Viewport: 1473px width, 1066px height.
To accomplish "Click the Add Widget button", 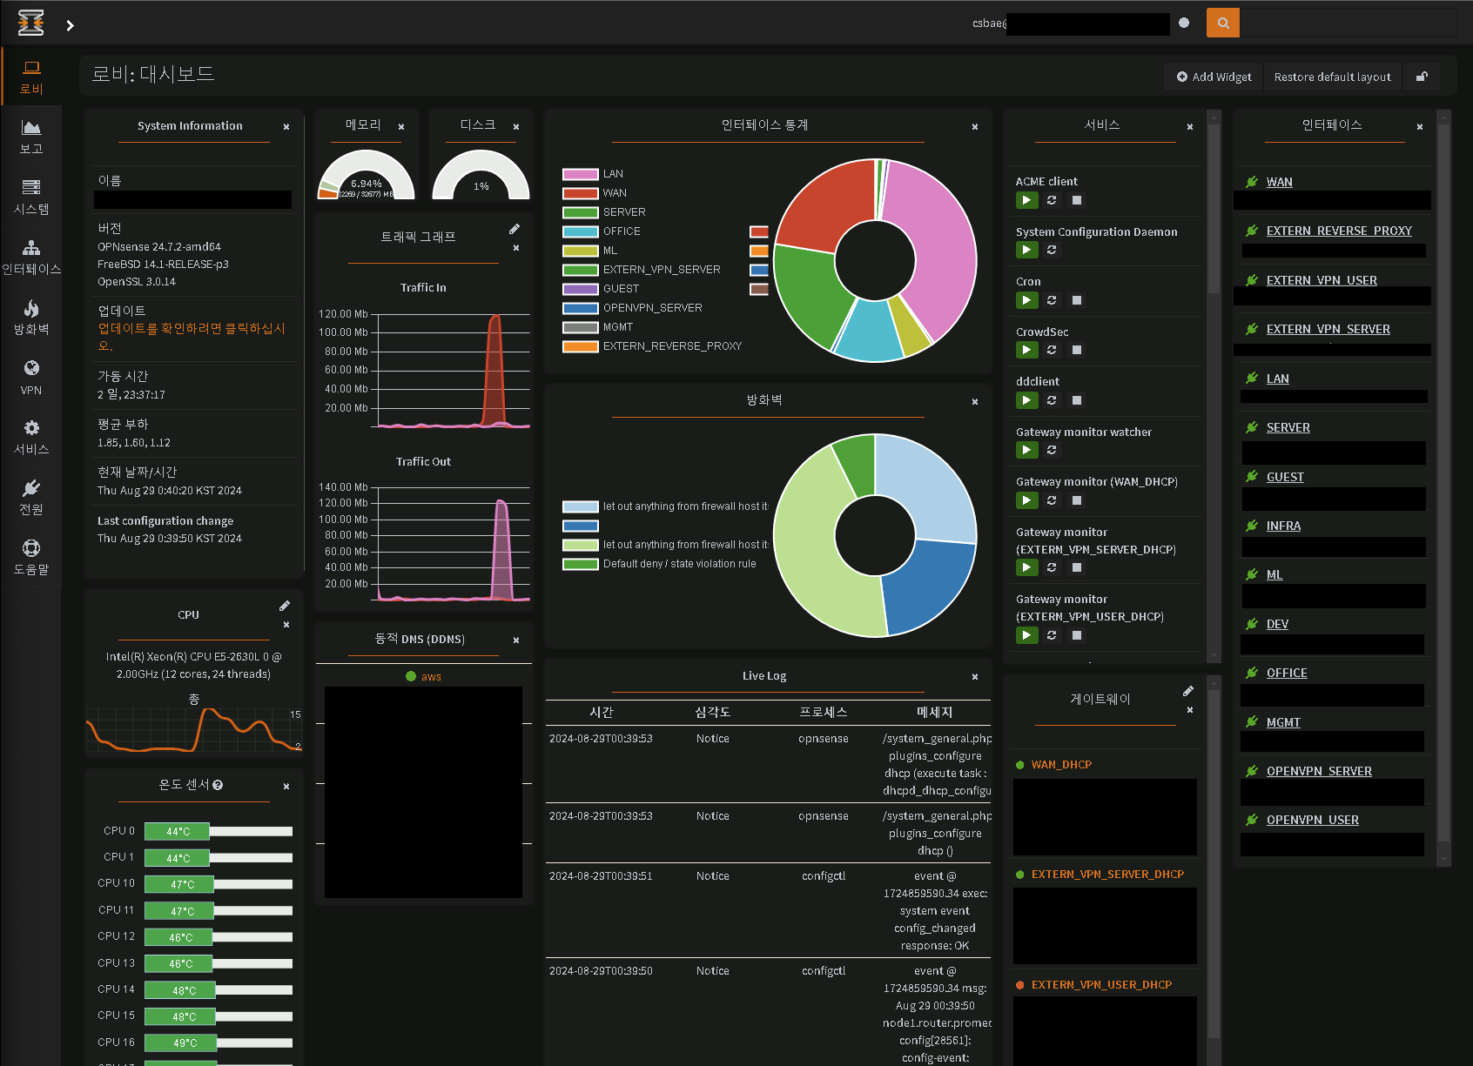I will pos(1214,77).
